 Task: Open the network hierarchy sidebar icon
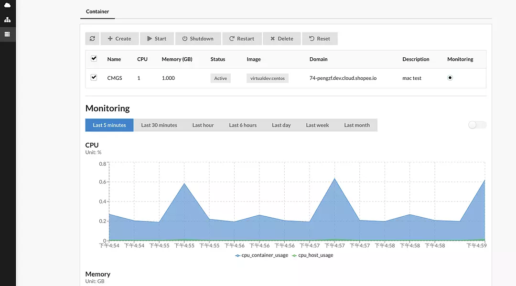(x=7, y=20)
